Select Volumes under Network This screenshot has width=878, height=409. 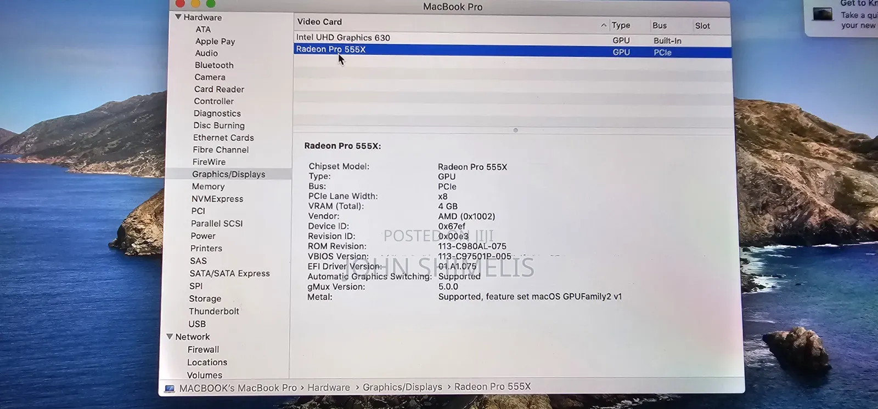[205, 375]
